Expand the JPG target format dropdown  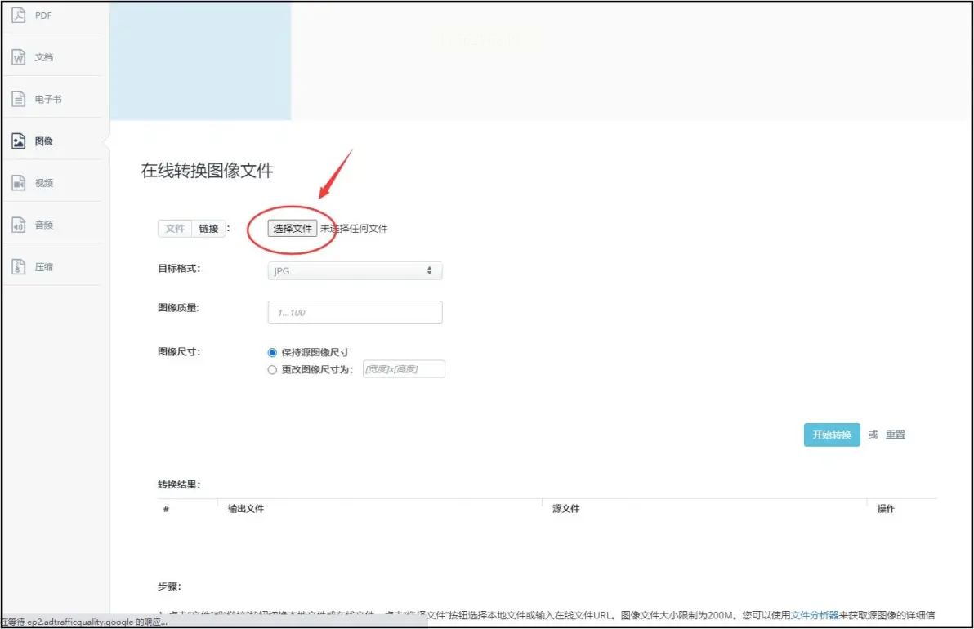coord(355,270)
